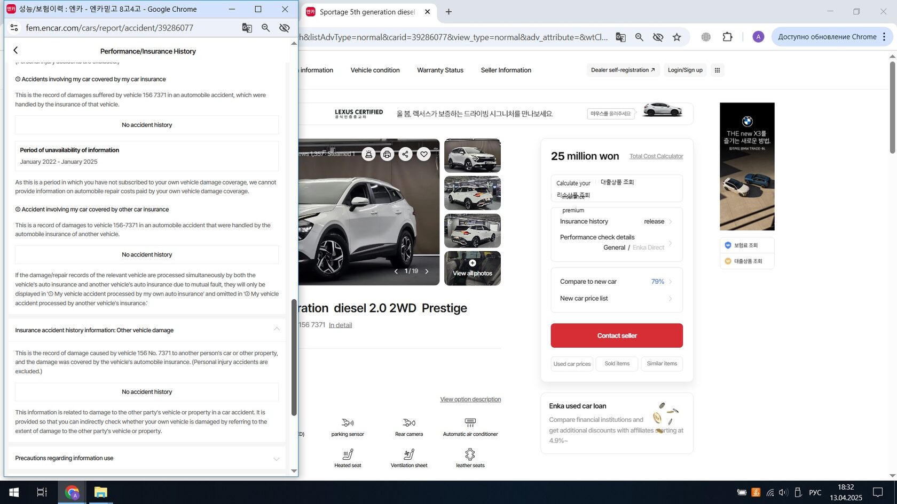The height and width of the screenshot is (504, 897).
Task: Open Total Cost Calculator link
Action: (x=656, y=156)
